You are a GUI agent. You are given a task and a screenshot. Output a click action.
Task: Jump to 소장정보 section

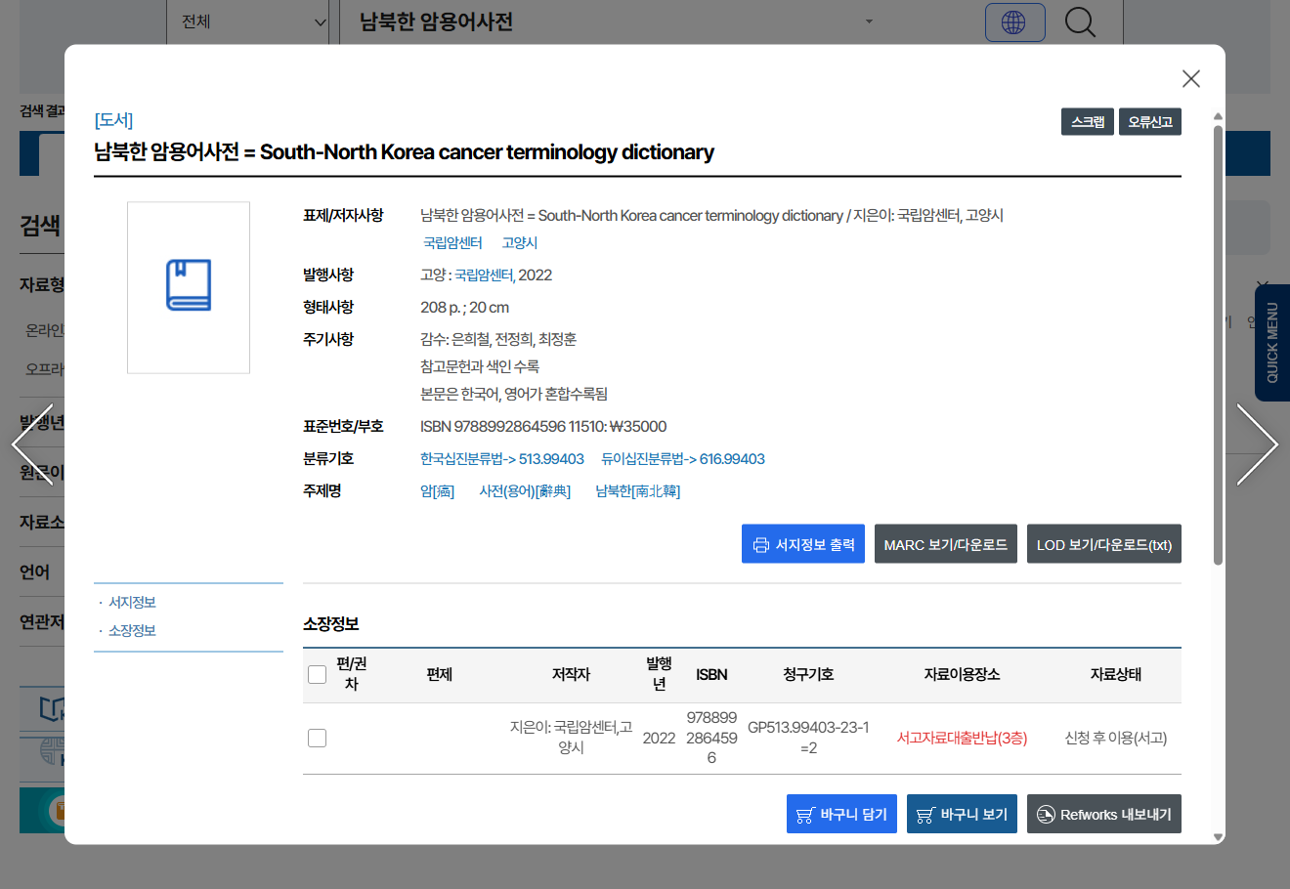[x=132, y=631]
